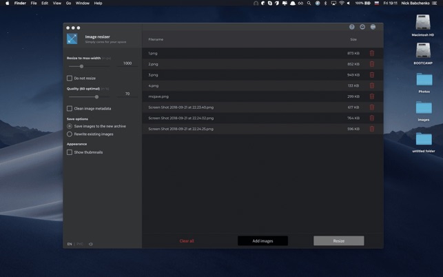This screenshot has width=443, height=277.
Task: Open Wi-Fi status in menu bar
Action: (x=342, y=3)
